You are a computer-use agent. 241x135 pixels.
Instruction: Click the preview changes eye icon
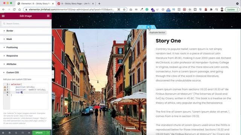coord(29,133)
